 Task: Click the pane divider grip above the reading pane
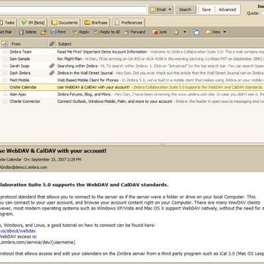click(x=162, y=145)
